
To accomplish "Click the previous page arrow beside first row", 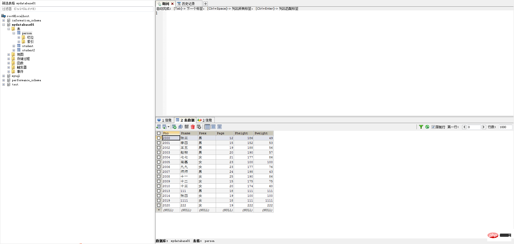I will (x=464, y=127).
